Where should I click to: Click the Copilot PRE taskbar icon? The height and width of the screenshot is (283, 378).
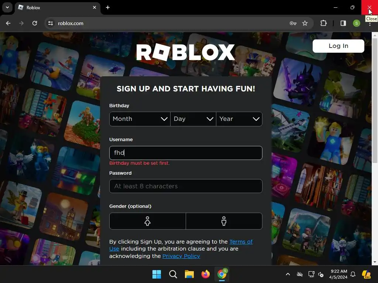point(367,274)
